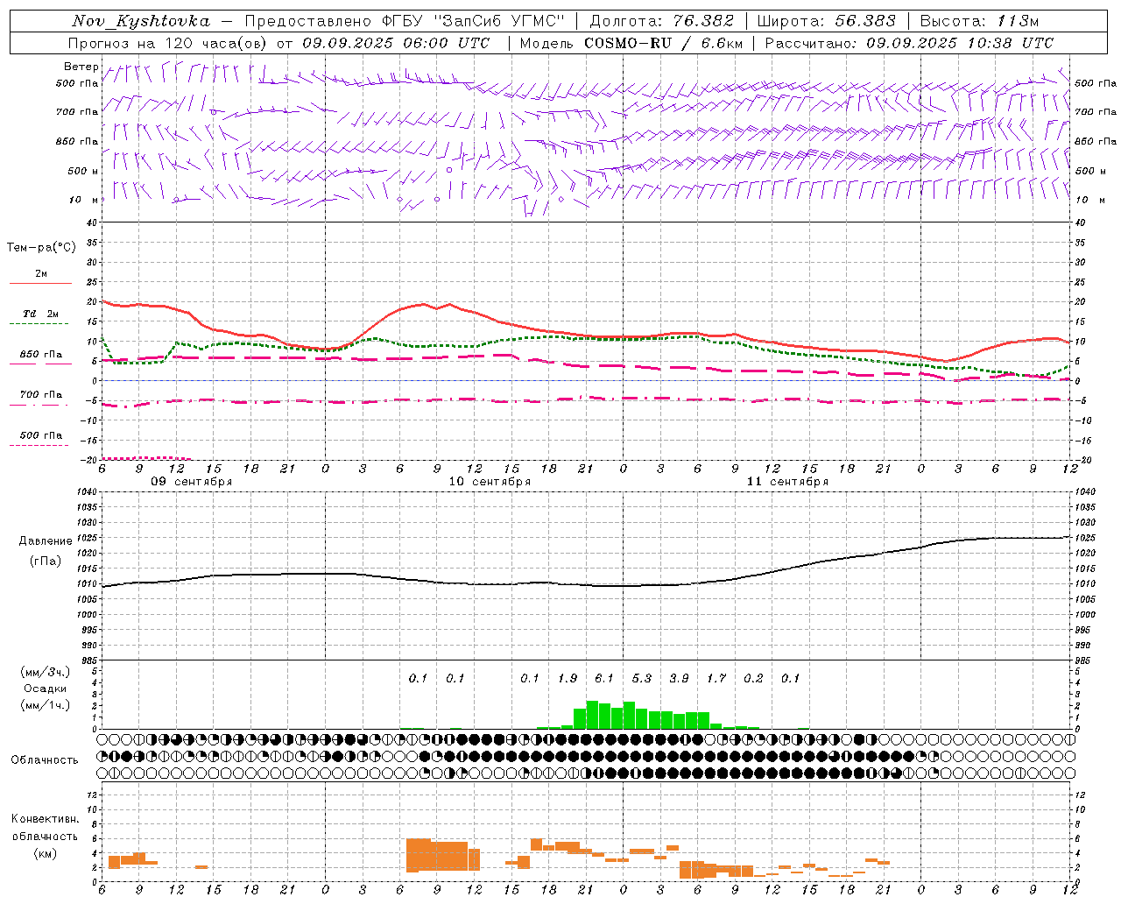Select the precipitation value 6.1

[604, 679]
